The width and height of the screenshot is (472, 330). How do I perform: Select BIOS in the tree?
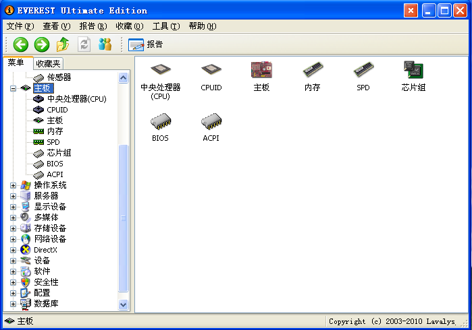click(x=55, y=164)
